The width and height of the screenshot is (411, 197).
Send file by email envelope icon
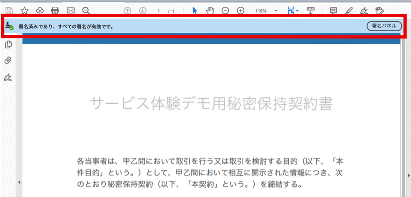tap(71, 11)
